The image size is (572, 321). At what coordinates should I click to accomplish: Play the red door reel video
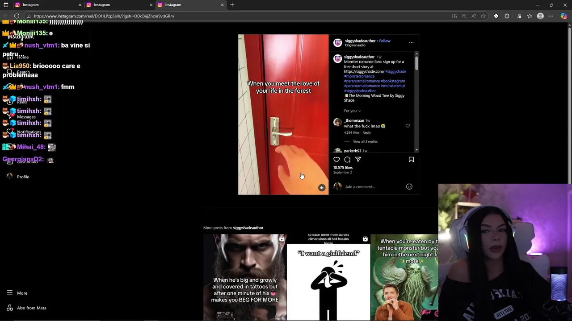pos(283,115)
